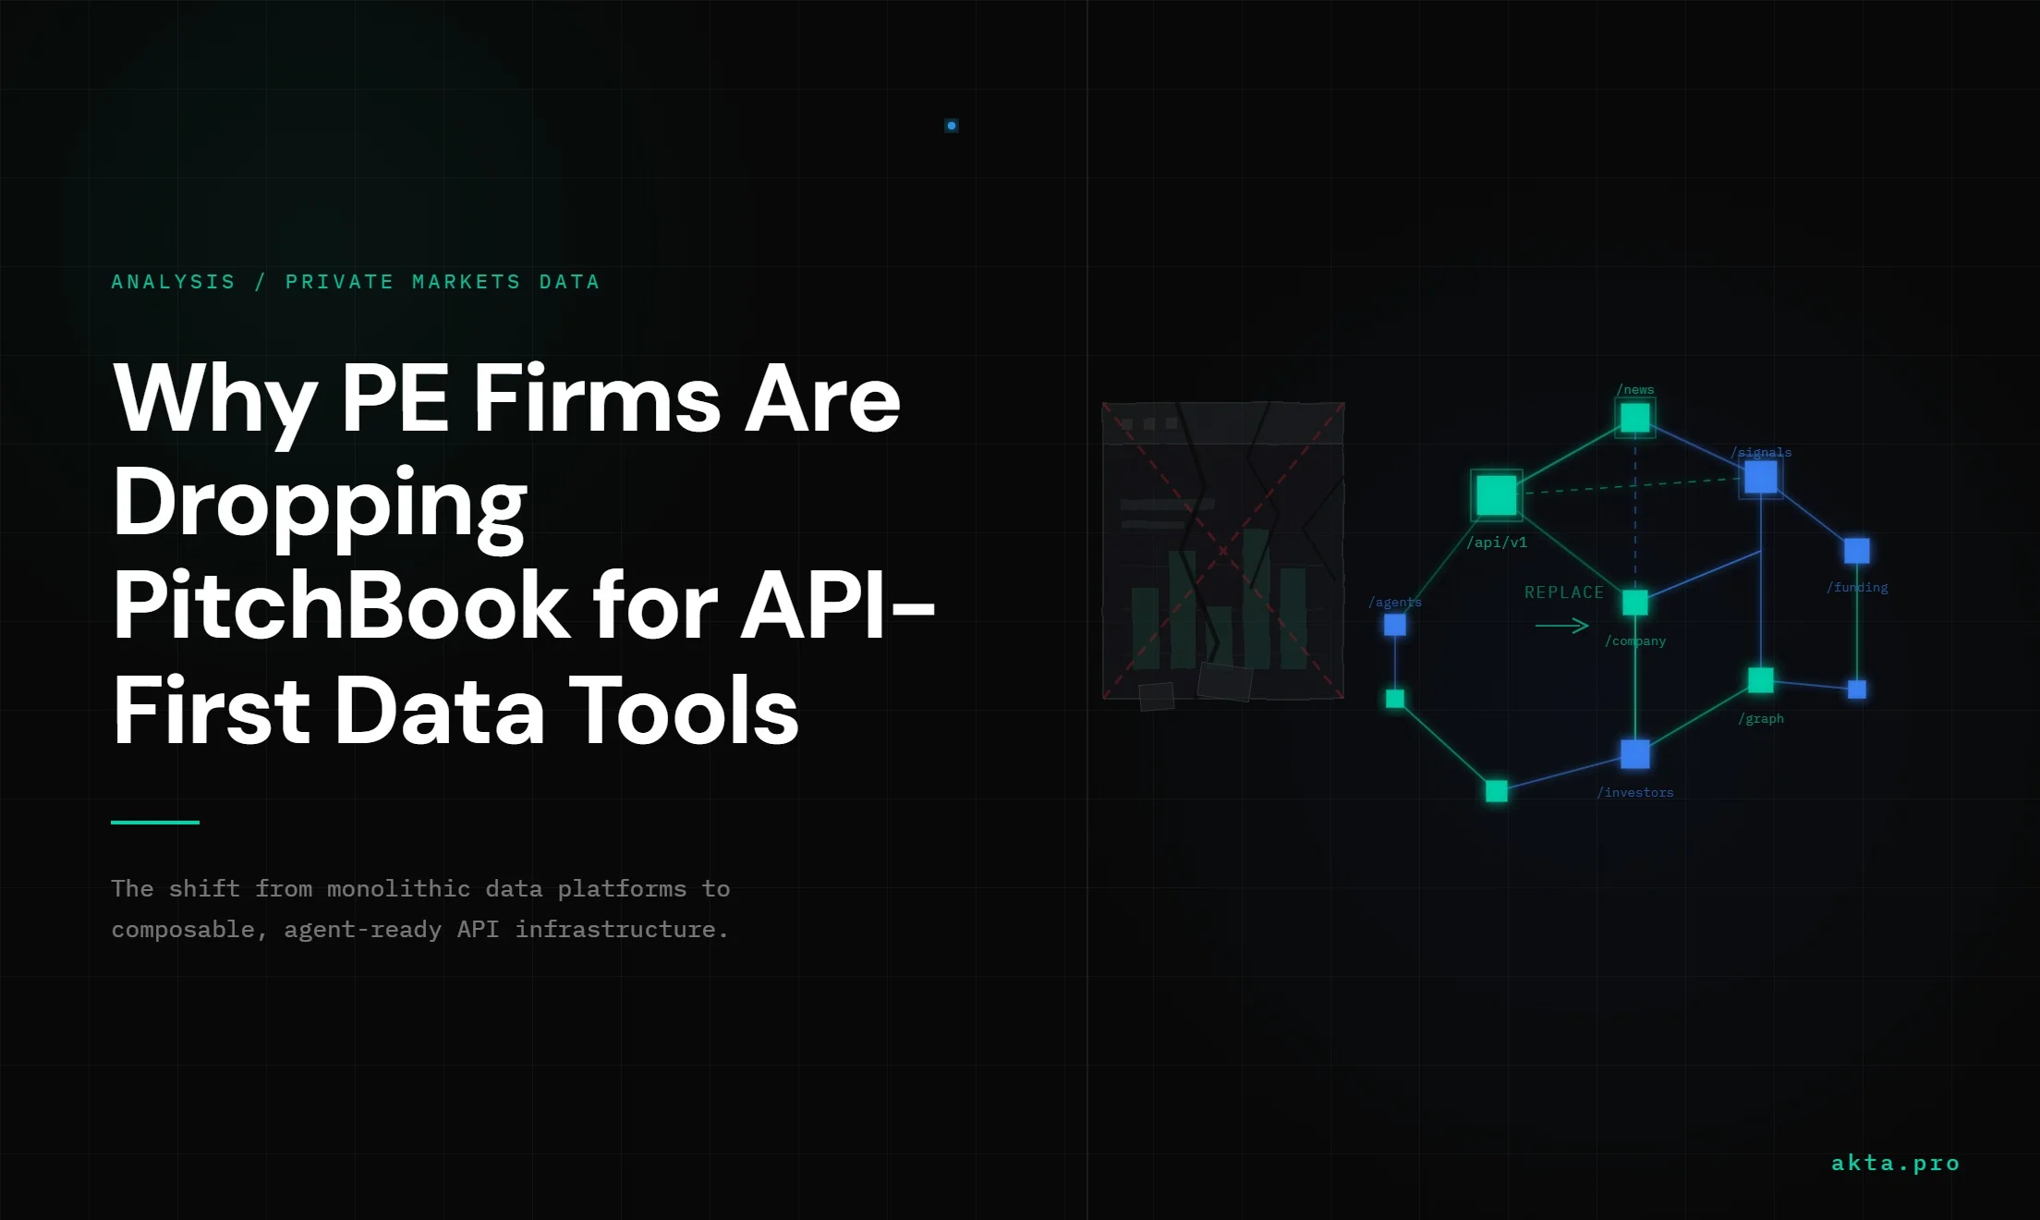2040x1220 pixels.
Task: Click the subtitle about monolithic data platforms
Action: [420, 909]
